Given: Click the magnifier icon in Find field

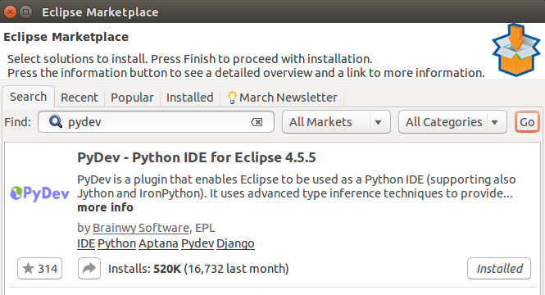Looking at the screenshot, I should pos(55,121).
